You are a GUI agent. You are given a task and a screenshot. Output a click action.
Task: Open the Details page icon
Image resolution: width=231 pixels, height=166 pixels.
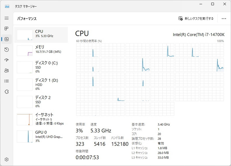click(x=7, y=81)
